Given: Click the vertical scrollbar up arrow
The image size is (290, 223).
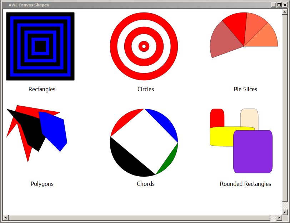Looking at the screenshot, I should 285,12.
